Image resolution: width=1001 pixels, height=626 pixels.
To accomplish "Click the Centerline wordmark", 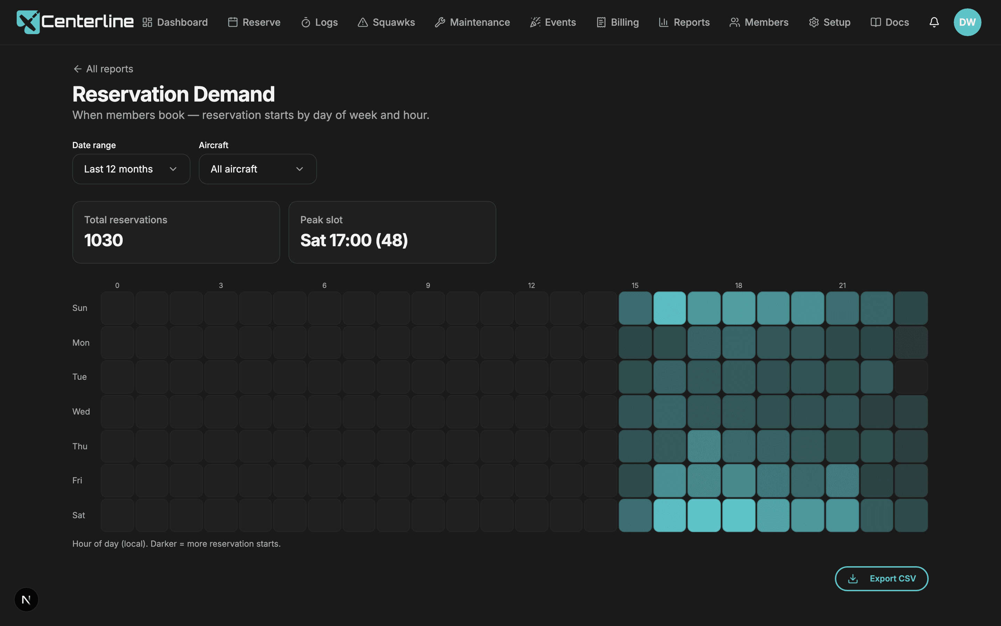I will coord(87,22).
